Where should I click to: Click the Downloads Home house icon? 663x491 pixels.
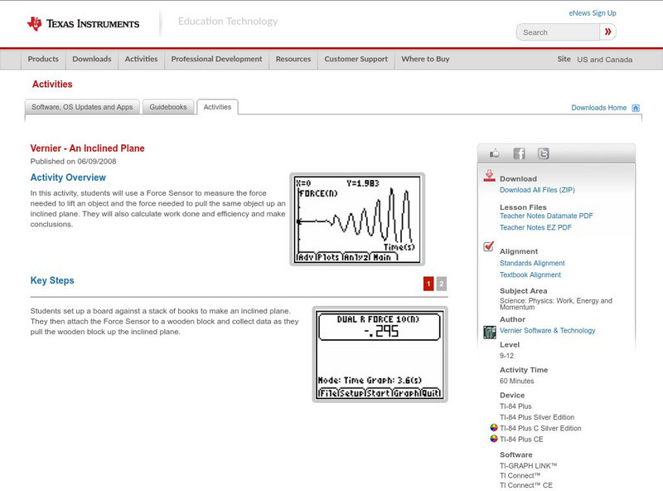click(636, 108)
